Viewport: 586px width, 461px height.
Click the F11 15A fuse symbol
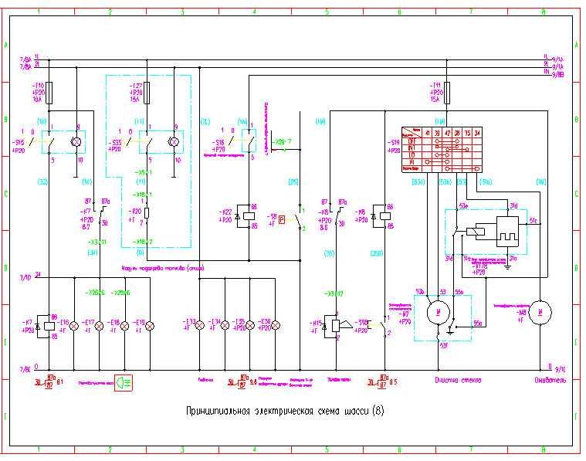click(x=446, y=93)
